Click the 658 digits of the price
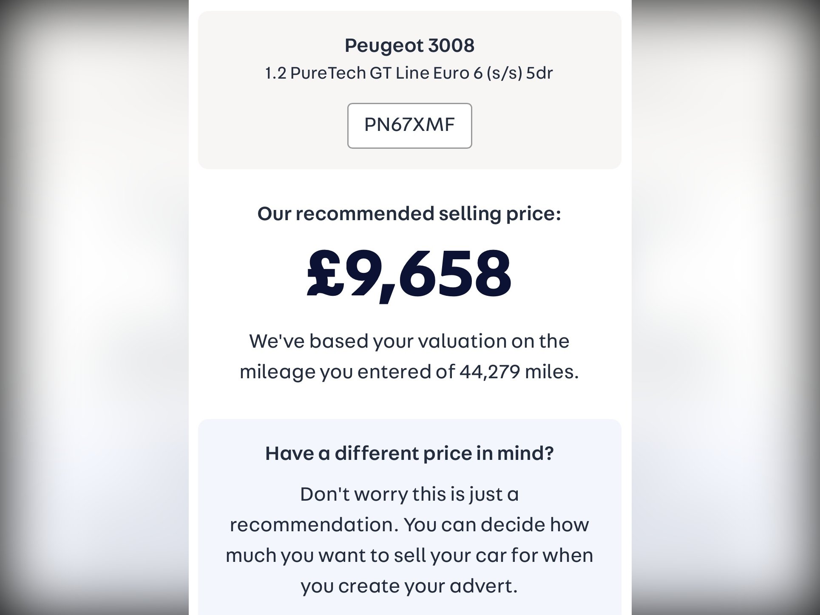The image size is (820, 615). point(454,272)
